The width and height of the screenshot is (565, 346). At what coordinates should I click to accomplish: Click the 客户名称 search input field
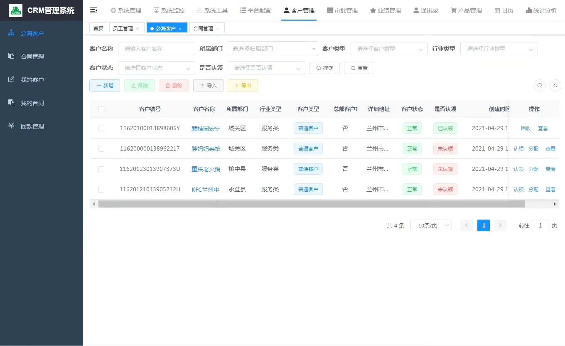click(156, 49)
